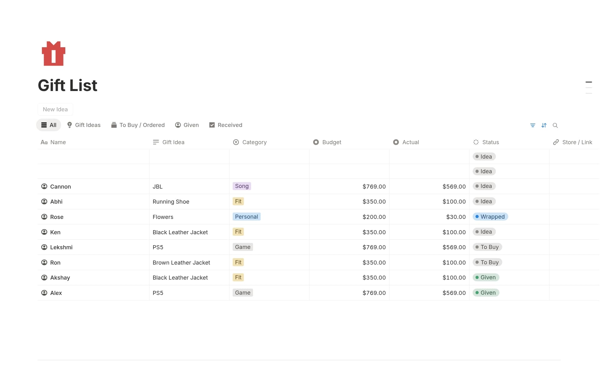The image size is (600, 375).
Task: Open the Given view
Action: (x=187, y=125)
